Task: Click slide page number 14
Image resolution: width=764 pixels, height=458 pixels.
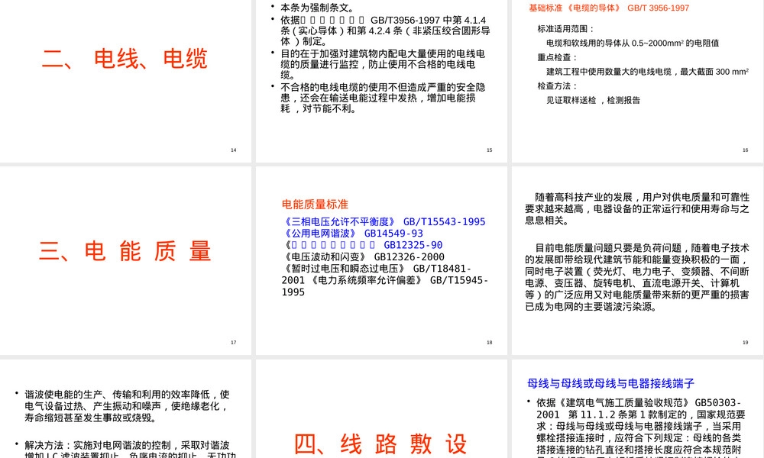Action: (x=233, y=150)
